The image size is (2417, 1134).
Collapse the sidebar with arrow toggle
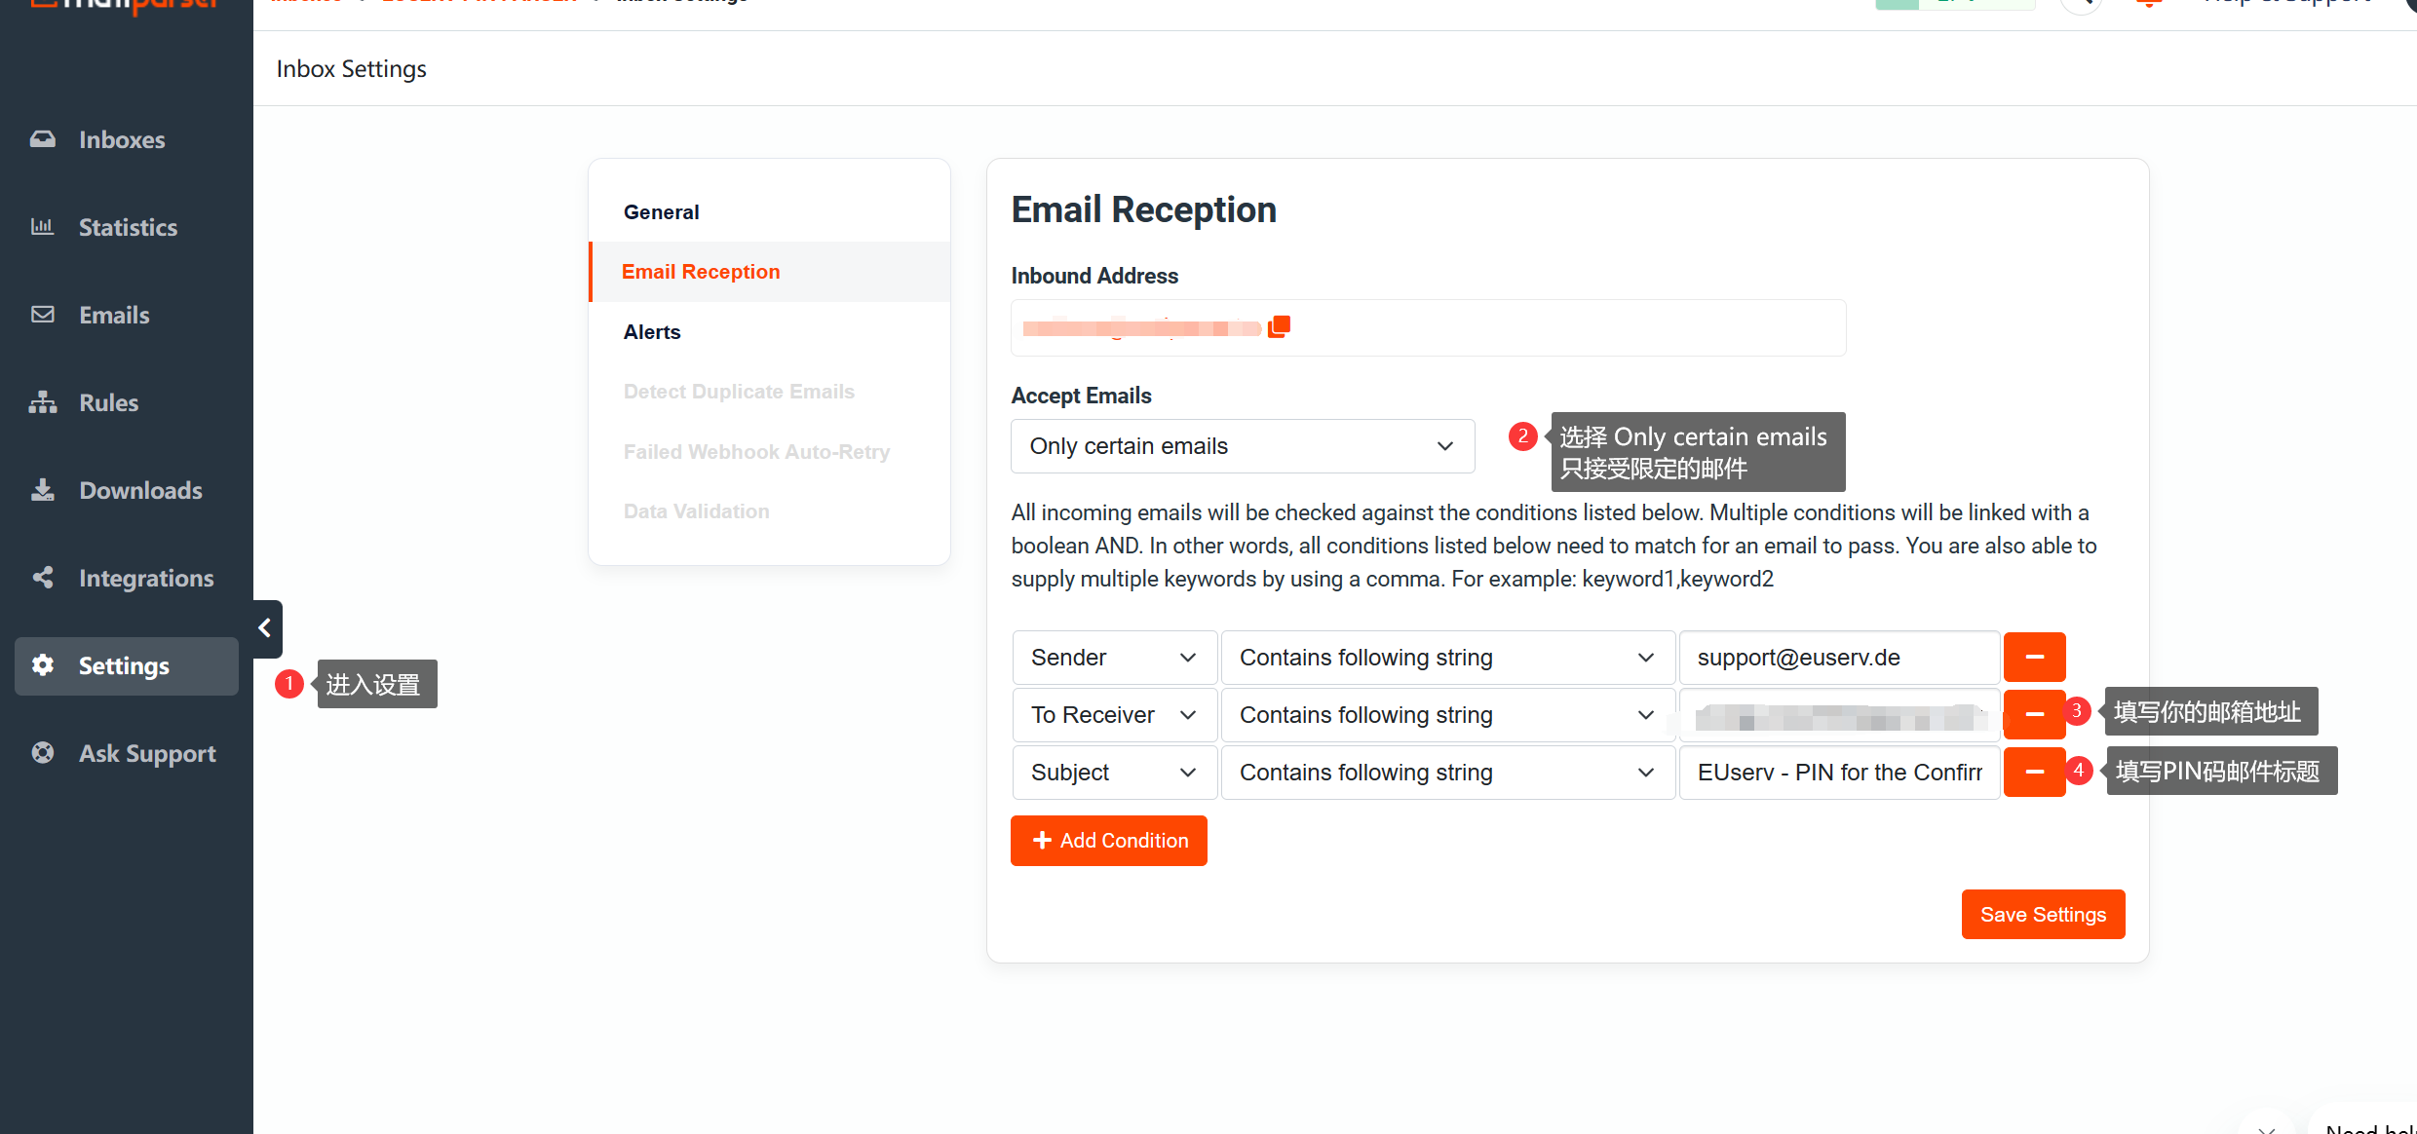coord(266,628)
